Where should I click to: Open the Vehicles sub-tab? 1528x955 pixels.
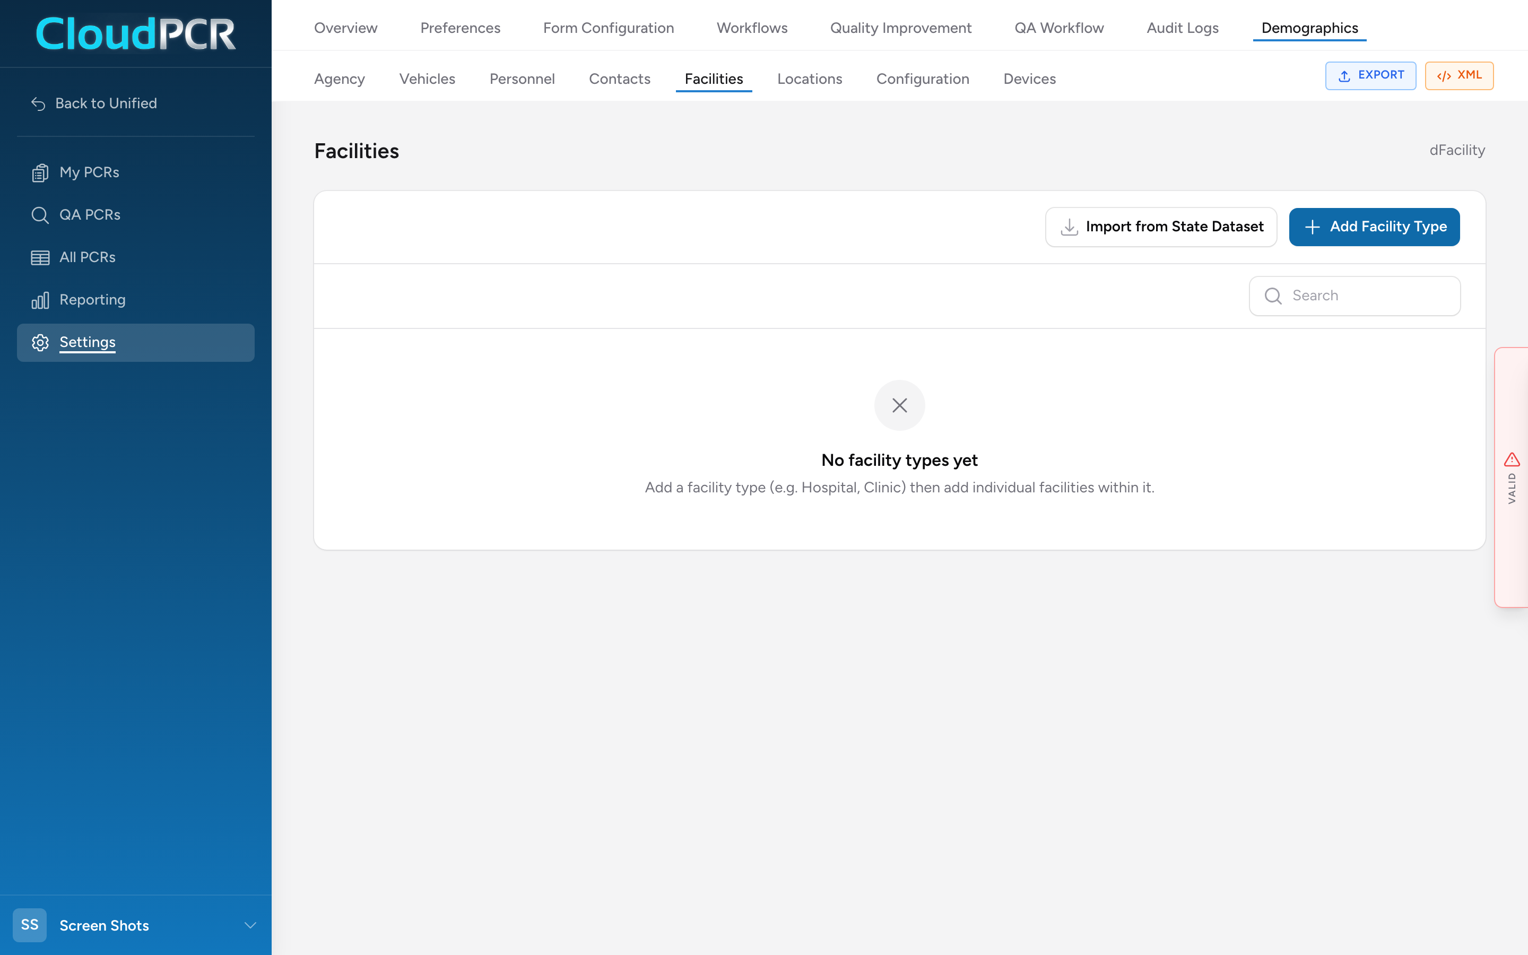click(427, 79)
